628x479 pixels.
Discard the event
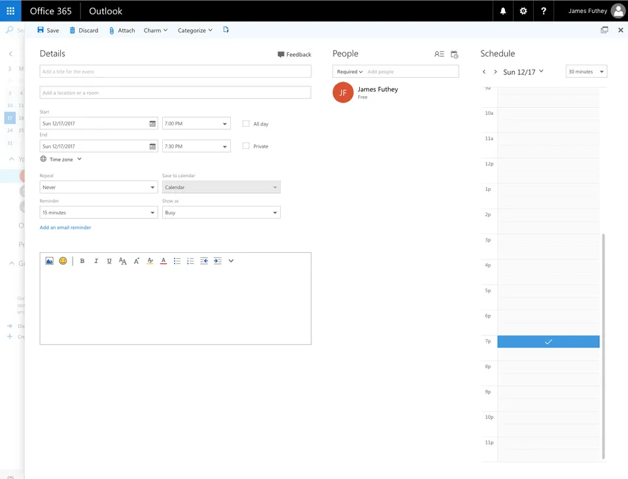(84, 30)
